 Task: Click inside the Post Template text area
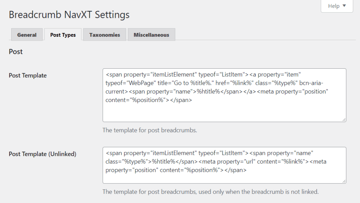click(x=223, y=95)
